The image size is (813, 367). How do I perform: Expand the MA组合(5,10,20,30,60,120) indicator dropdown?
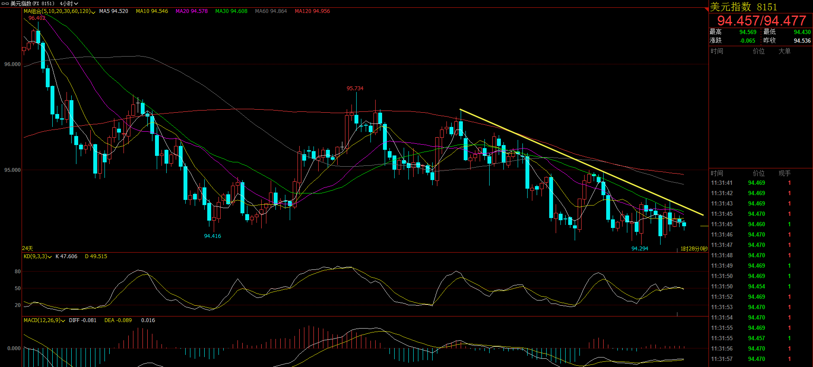point(93,12)
